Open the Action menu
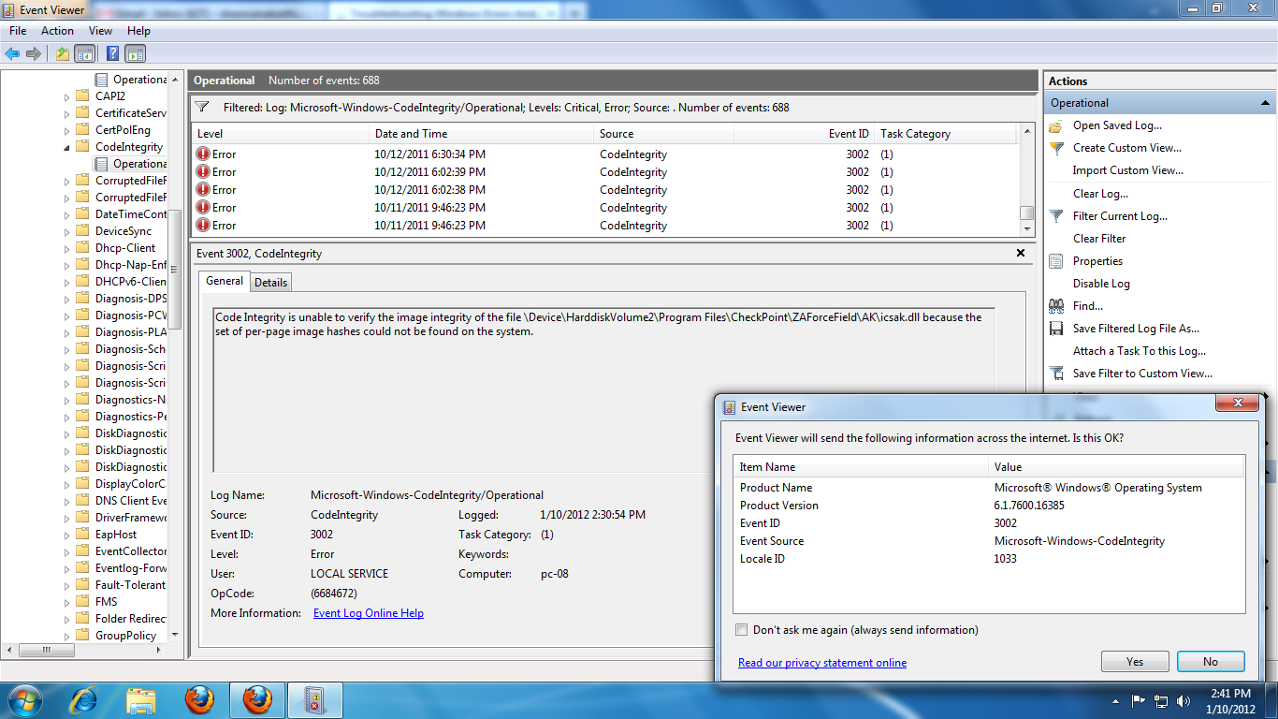The image size is (1278, 719). 57,31
